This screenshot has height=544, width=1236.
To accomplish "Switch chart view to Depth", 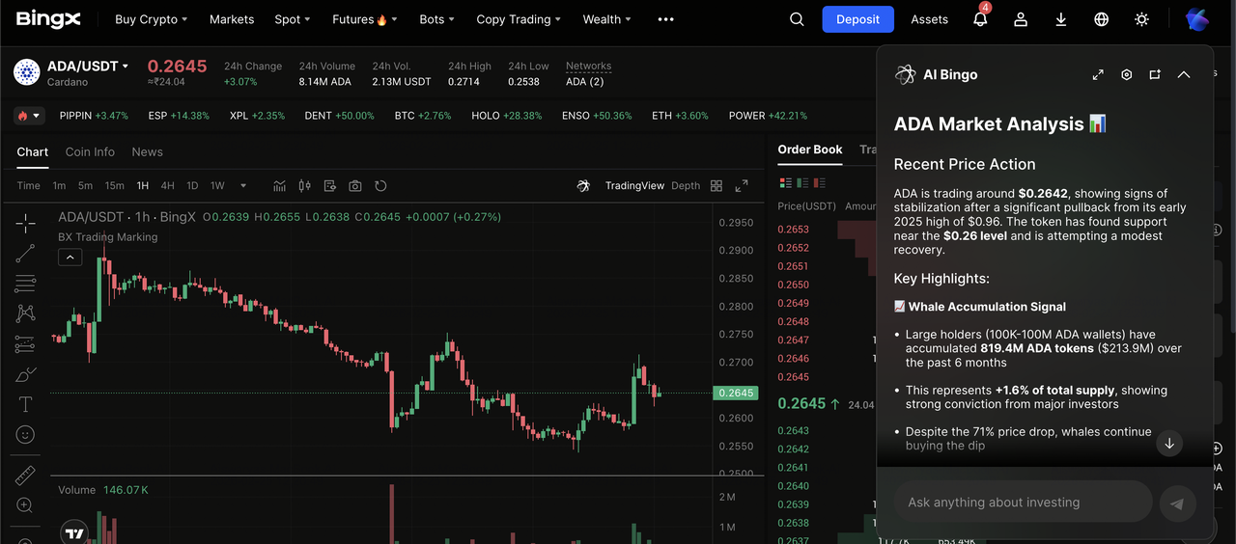I will coord(686,186).
